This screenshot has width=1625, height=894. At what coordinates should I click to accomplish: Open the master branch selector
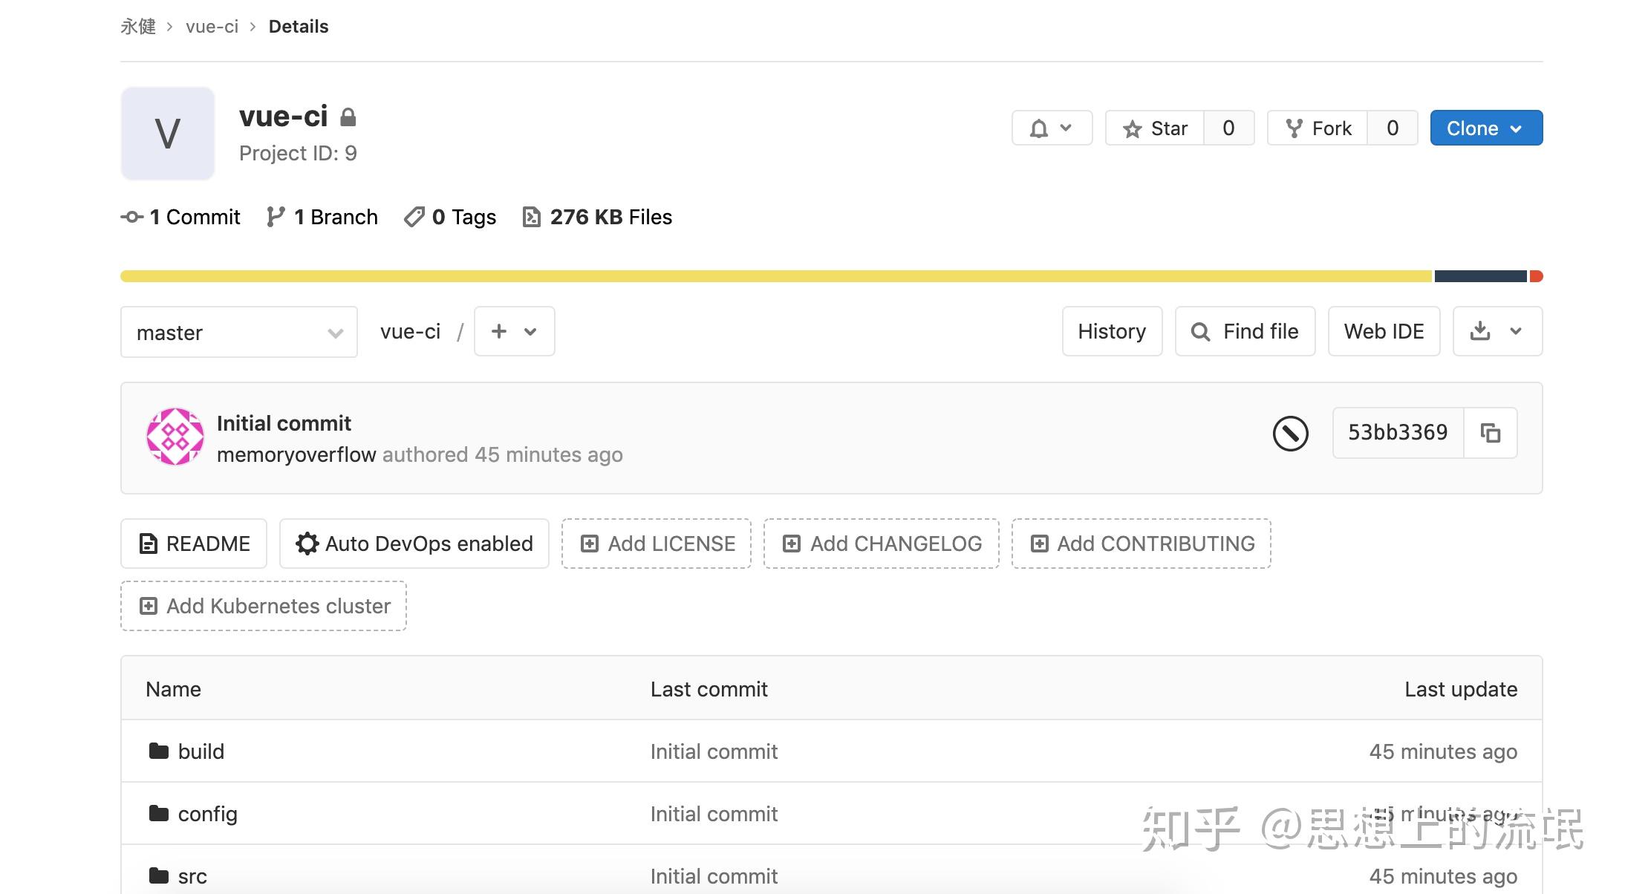click(x=238, y=332)
